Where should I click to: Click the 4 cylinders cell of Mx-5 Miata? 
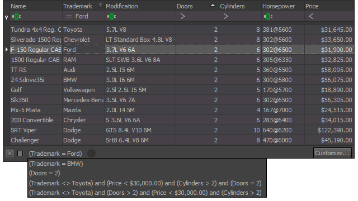tap(240, 110)
